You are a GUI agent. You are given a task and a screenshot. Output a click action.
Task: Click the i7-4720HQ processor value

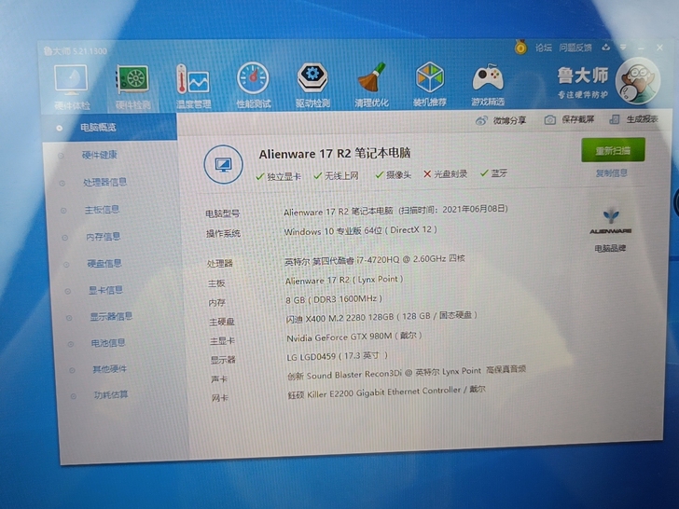coord(375,260)
